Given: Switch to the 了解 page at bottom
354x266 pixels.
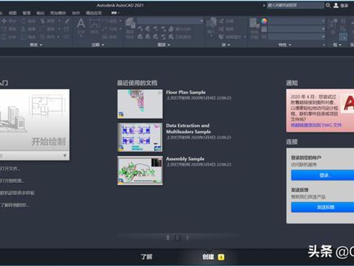Looking at the screenshot, I should (147, 257).
